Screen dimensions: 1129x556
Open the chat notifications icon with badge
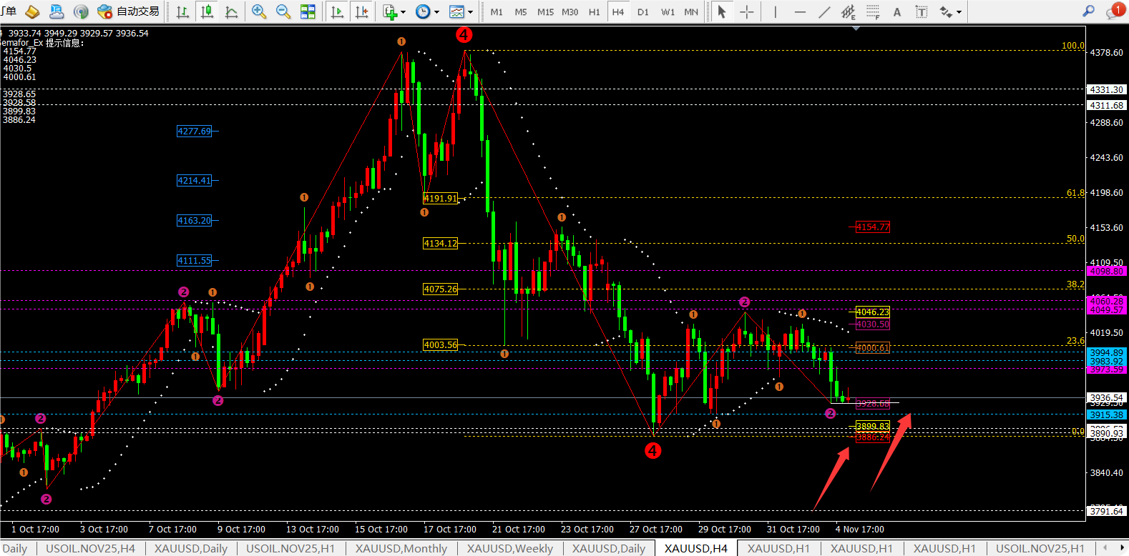tap(1115, 11)
